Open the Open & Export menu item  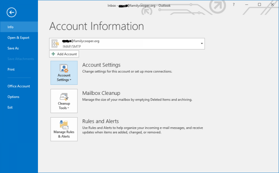19,38
